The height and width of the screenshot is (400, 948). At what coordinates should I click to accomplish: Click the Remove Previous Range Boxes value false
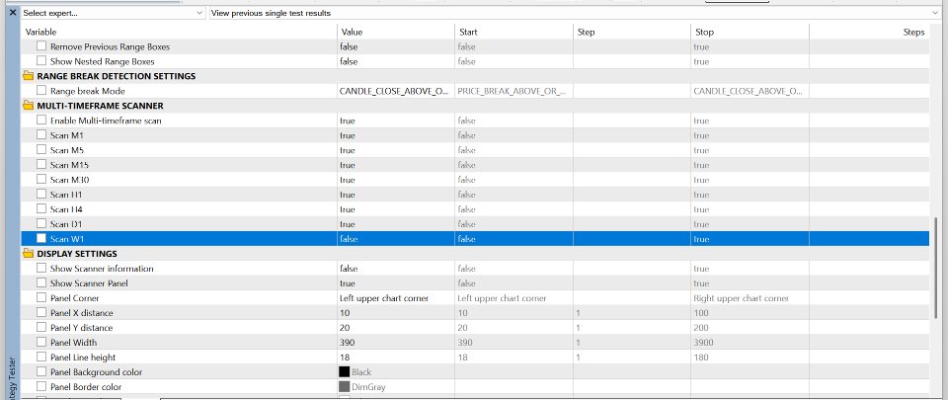pos(396,46)
